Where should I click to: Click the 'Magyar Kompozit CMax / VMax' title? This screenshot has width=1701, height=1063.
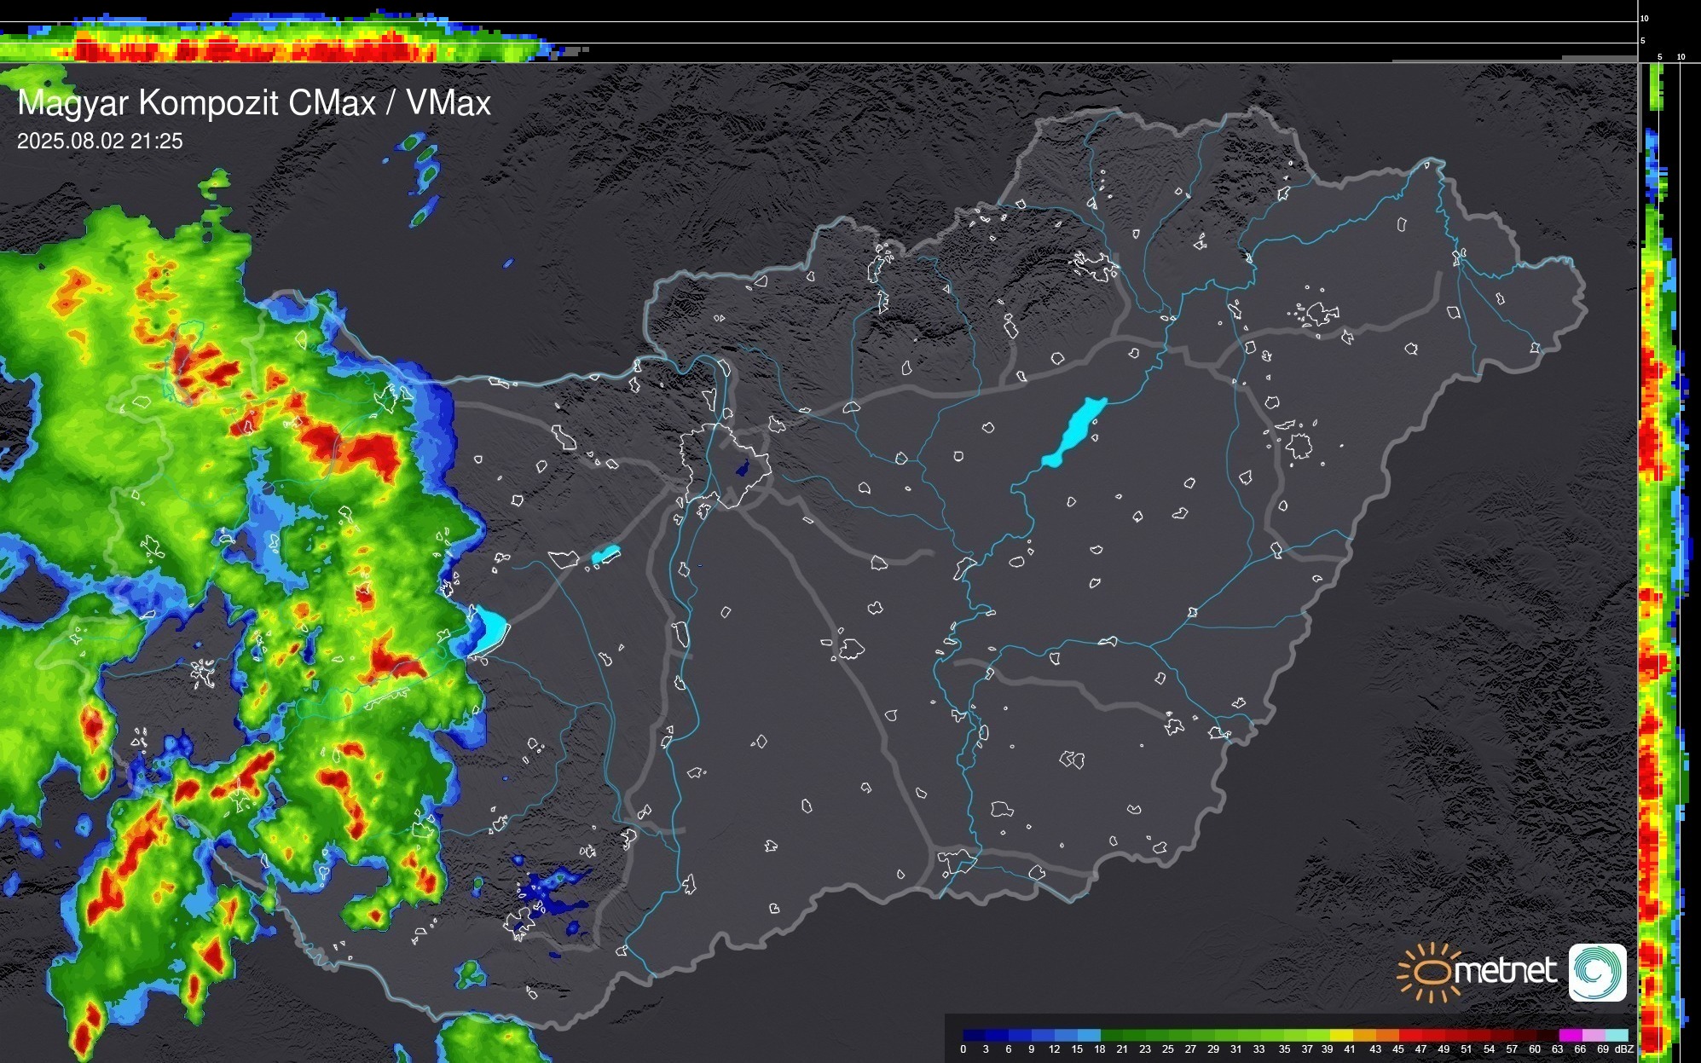254,103
